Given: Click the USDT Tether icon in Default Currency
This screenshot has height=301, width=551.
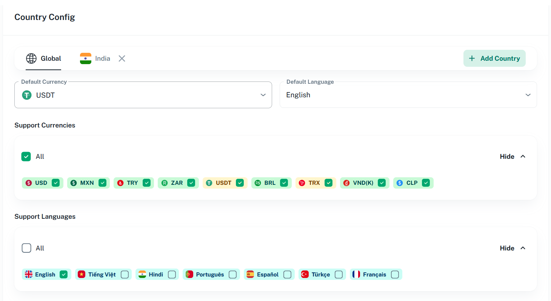Looking at the screenshot, I should point(26,95).
